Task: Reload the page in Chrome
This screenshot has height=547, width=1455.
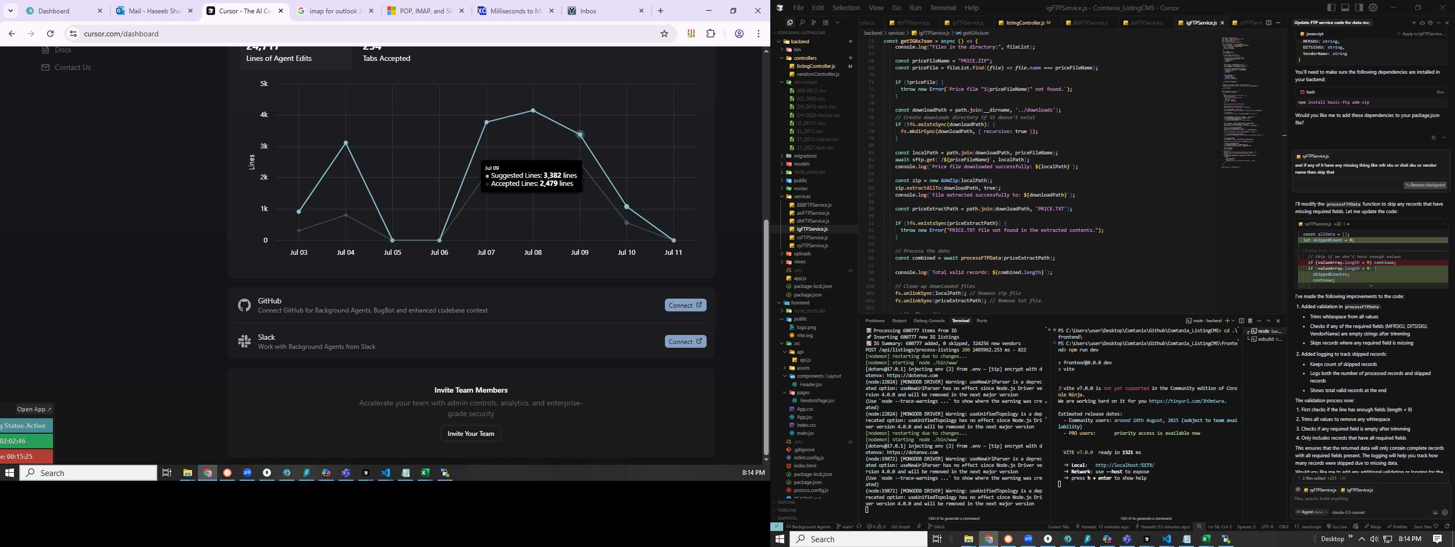Action: point(50,34)
